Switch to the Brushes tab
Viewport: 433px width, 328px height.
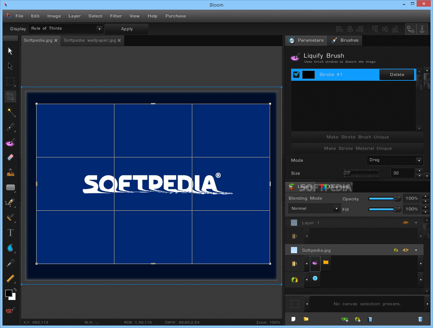pyautogui.click(x=345, y=40)
